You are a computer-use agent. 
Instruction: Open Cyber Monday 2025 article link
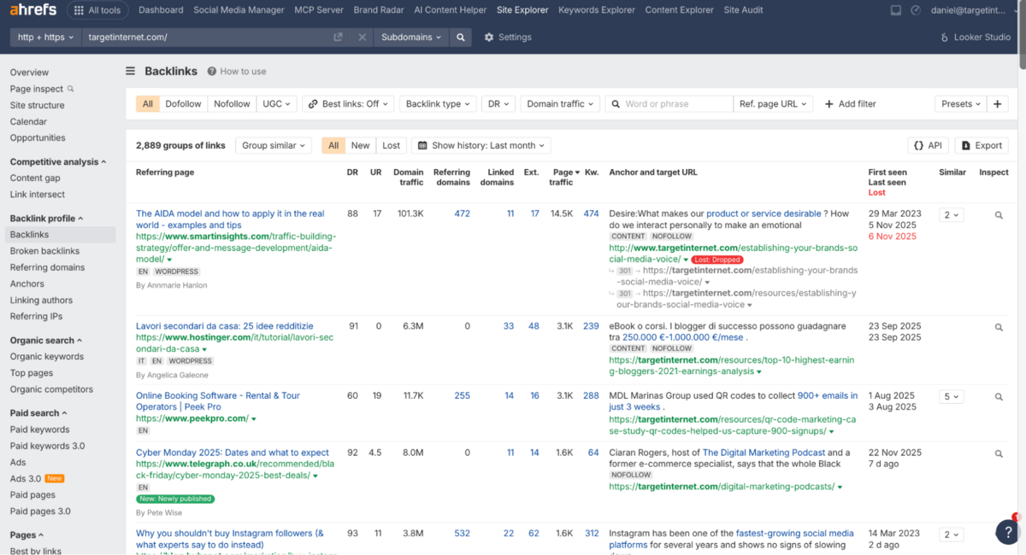(233, 453)
